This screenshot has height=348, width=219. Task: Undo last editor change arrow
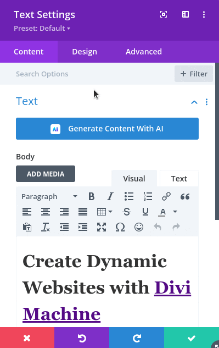point(158,227)
